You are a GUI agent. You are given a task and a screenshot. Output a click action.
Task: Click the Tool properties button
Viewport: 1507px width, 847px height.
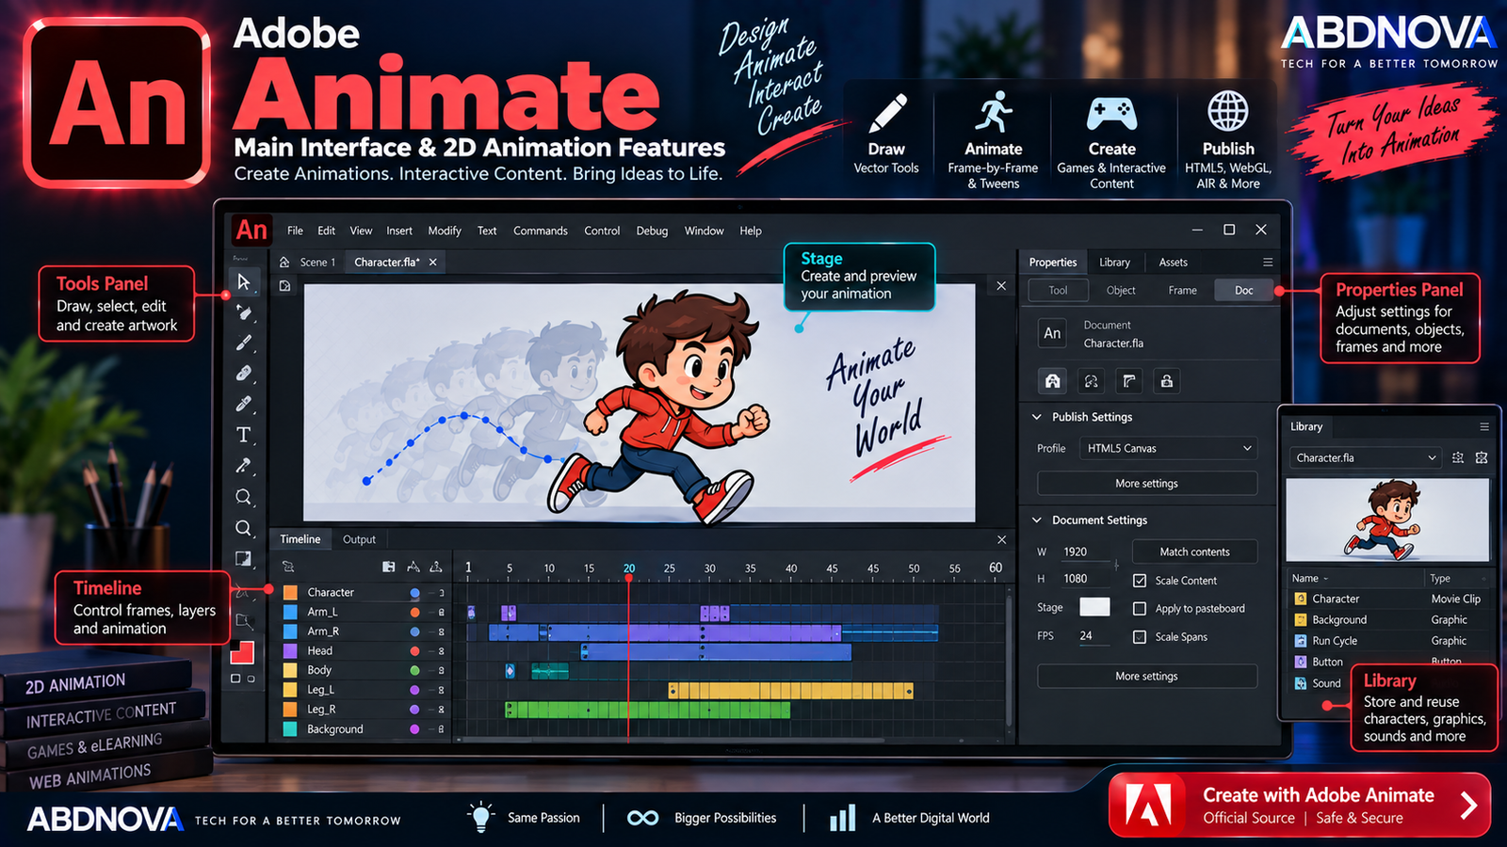tap(1058, 290)
